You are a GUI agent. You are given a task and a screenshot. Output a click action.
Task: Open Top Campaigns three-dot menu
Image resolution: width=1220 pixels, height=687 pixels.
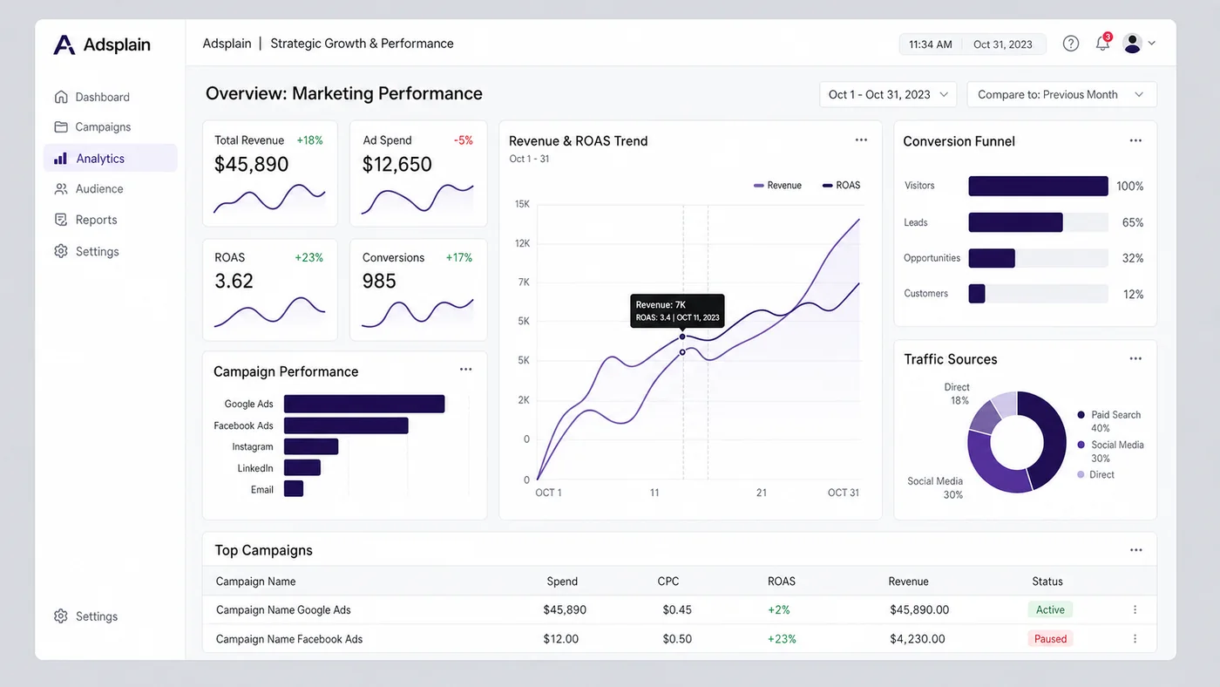click(1135, 550)
